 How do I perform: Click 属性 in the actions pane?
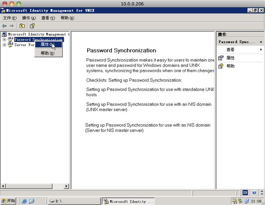tap(230, 58)
